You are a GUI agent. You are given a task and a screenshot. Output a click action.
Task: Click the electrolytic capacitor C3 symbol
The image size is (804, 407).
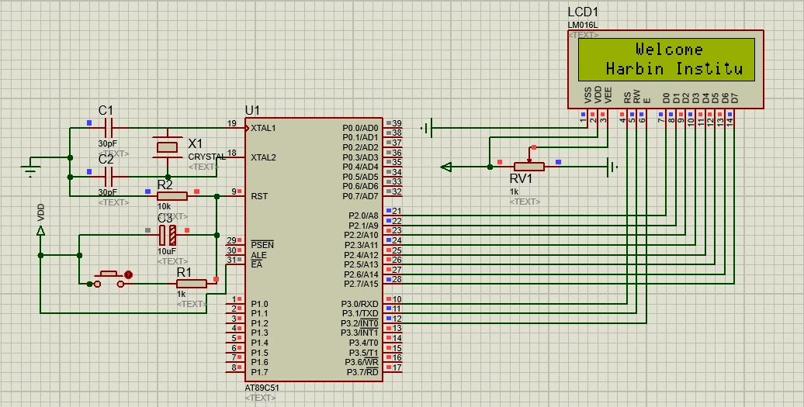click(167, 235)
